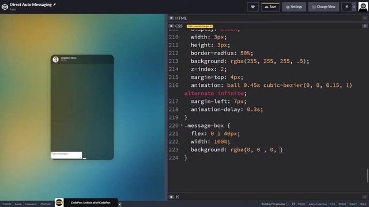Click 'cubic-bezier' on line 216
This screenshot has height=207, width=369.
click(283, 85)
